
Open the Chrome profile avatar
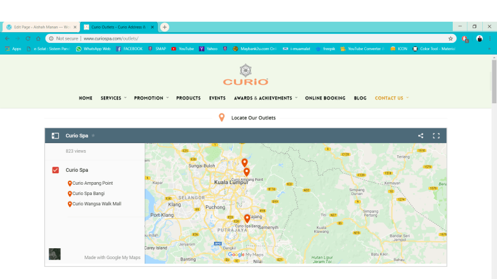coord(479,38)
